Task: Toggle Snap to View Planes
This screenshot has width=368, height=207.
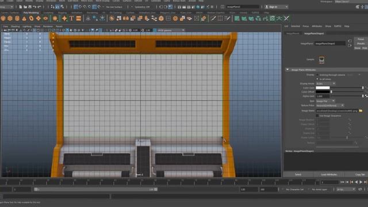Action: pyautogui.click(x=94, y=7)
